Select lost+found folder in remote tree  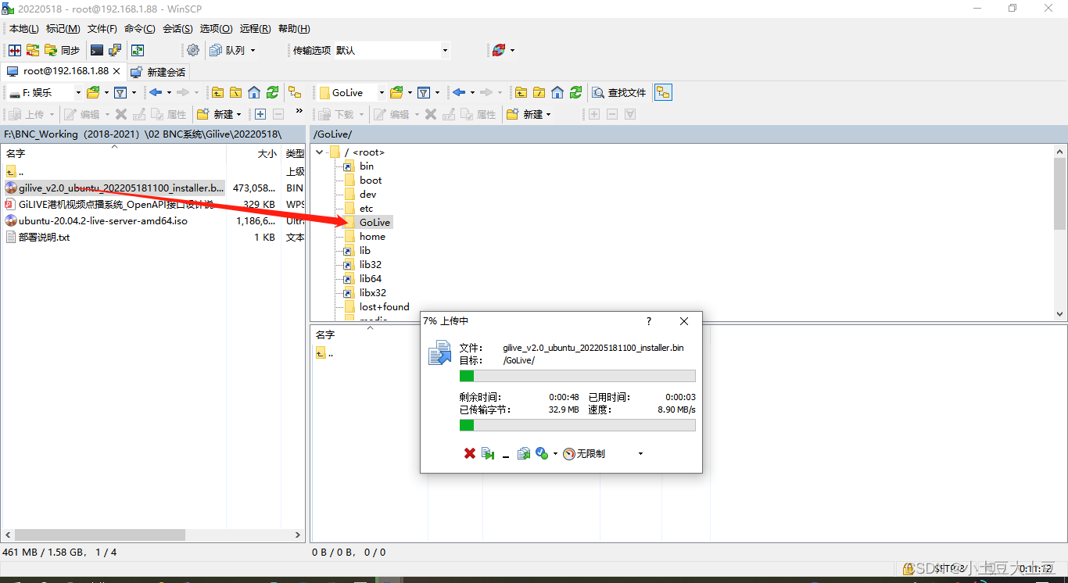[x=384, y=307]
